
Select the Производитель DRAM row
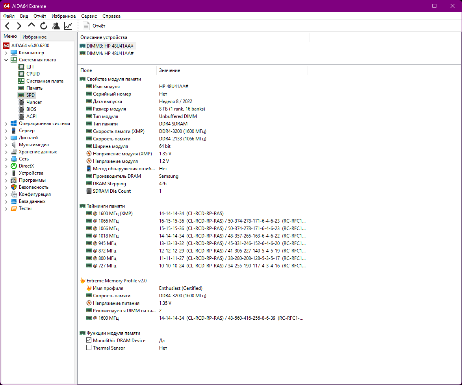coord(193,176)
